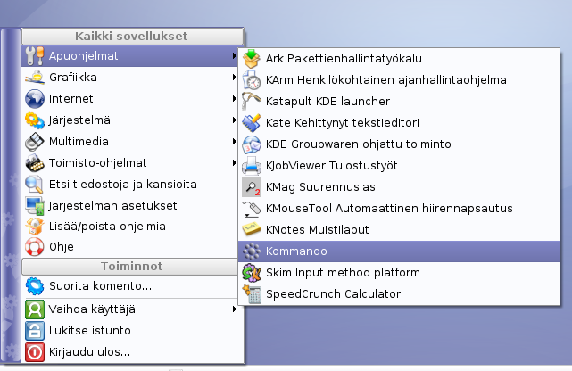Image resolution: width=572 pixels, height=371 pixels.
Task: Click the Katapult slingshot icon
Action: coord(252,102)
